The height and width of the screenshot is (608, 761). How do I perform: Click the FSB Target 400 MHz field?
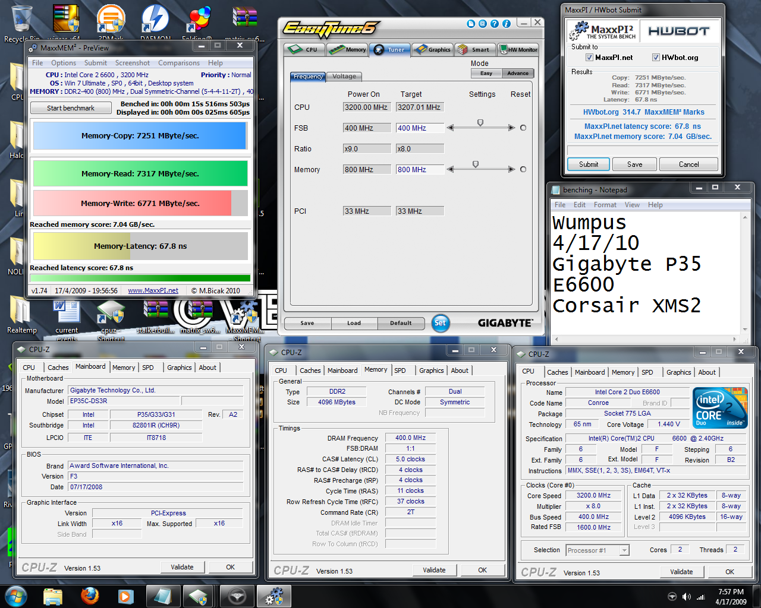(x=420, y=128)
